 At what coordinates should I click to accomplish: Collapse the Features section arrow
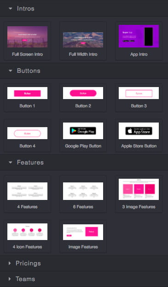11,162
